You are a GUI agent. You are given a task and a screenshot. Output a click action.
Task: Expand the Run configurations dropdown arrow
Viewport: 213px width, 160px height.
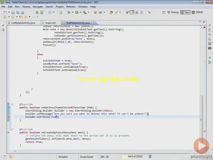80,12
